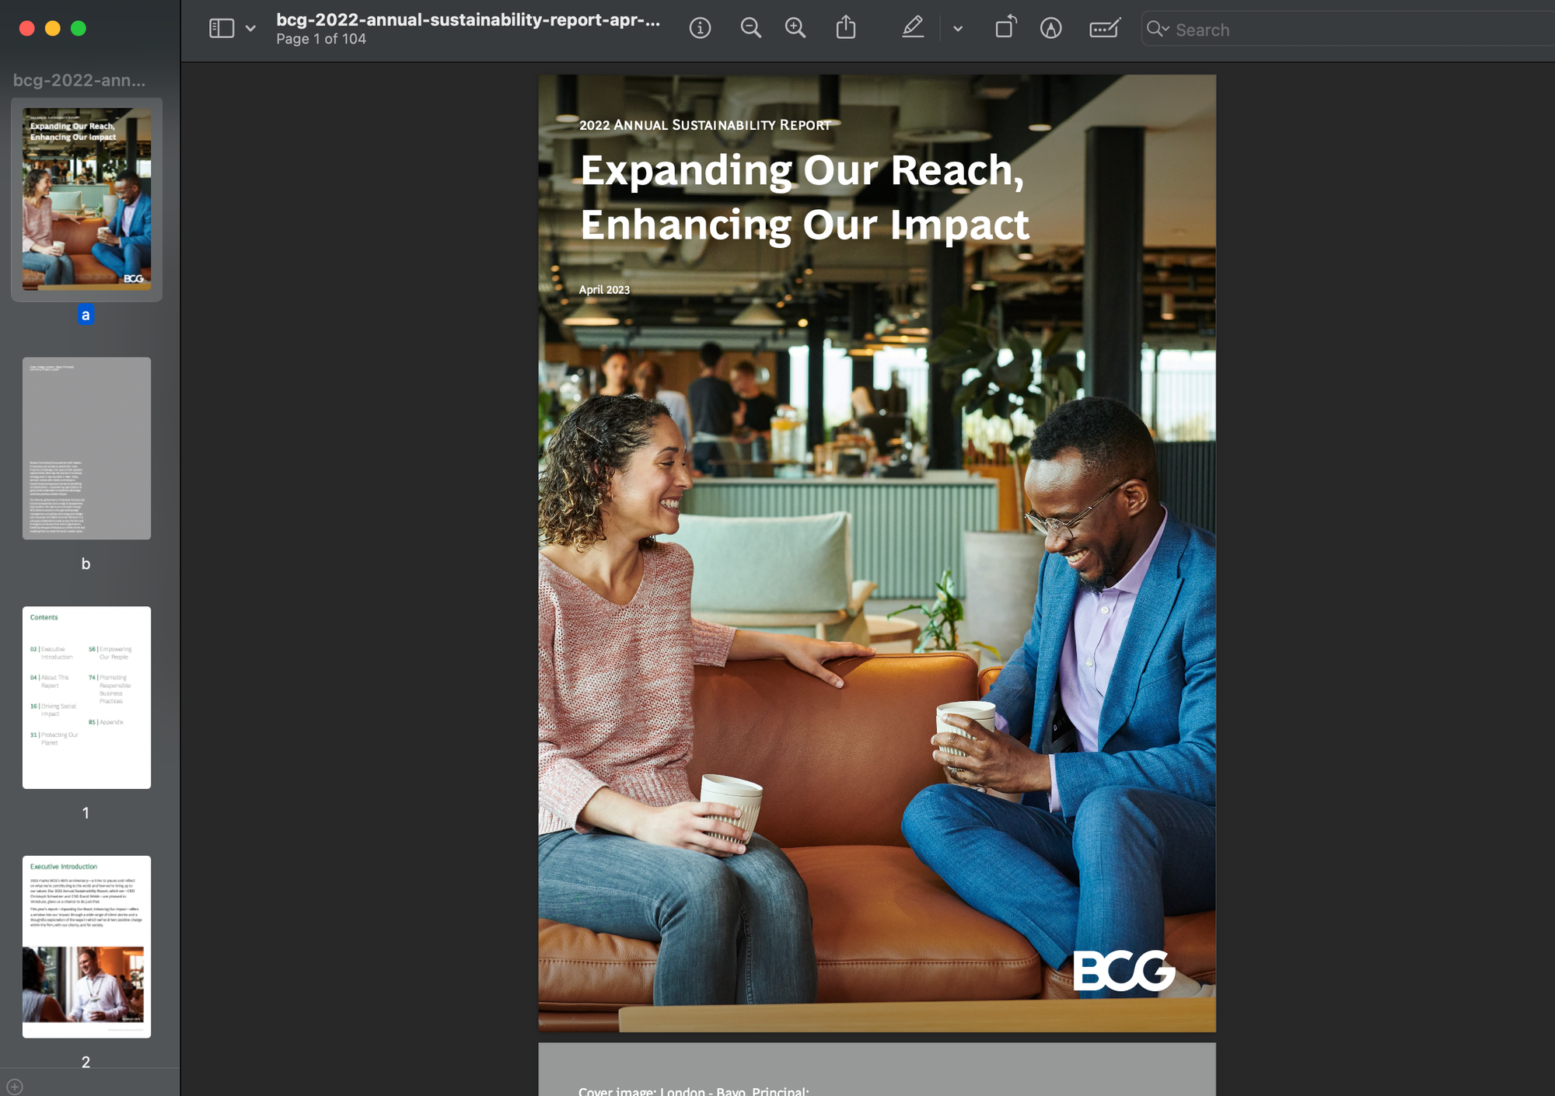Select the Highlight pen tool
The height and width of the screenshot is (1096, 1555).
pyautogui.click(x=913, y=29)
